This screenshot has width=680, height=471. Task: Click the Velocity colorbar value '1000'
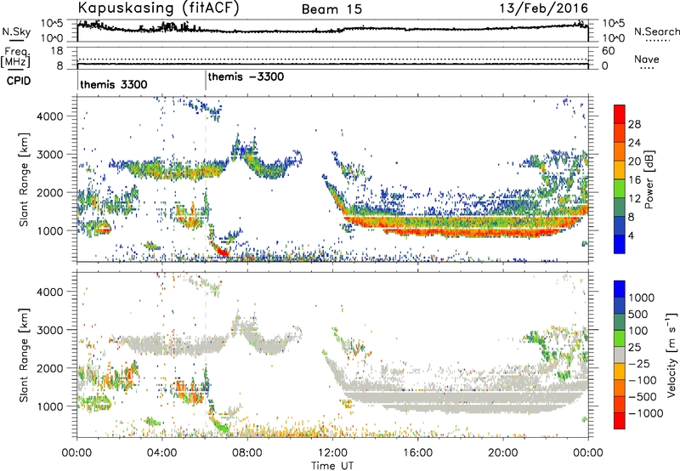[641, 298]
